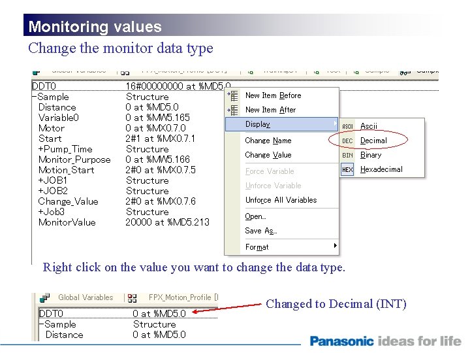Image resolution: width=470 pixels, height=353 pixels.
Task: Click value 2#0 at %MX0.7.6
Action: pyautogui.click(x=161, y=201)
